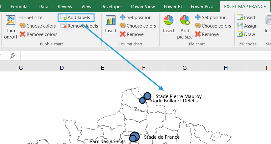Open Choose colors for Bubble chart
This screenshot has height=144, width=271.
click(x=38, y=26)
